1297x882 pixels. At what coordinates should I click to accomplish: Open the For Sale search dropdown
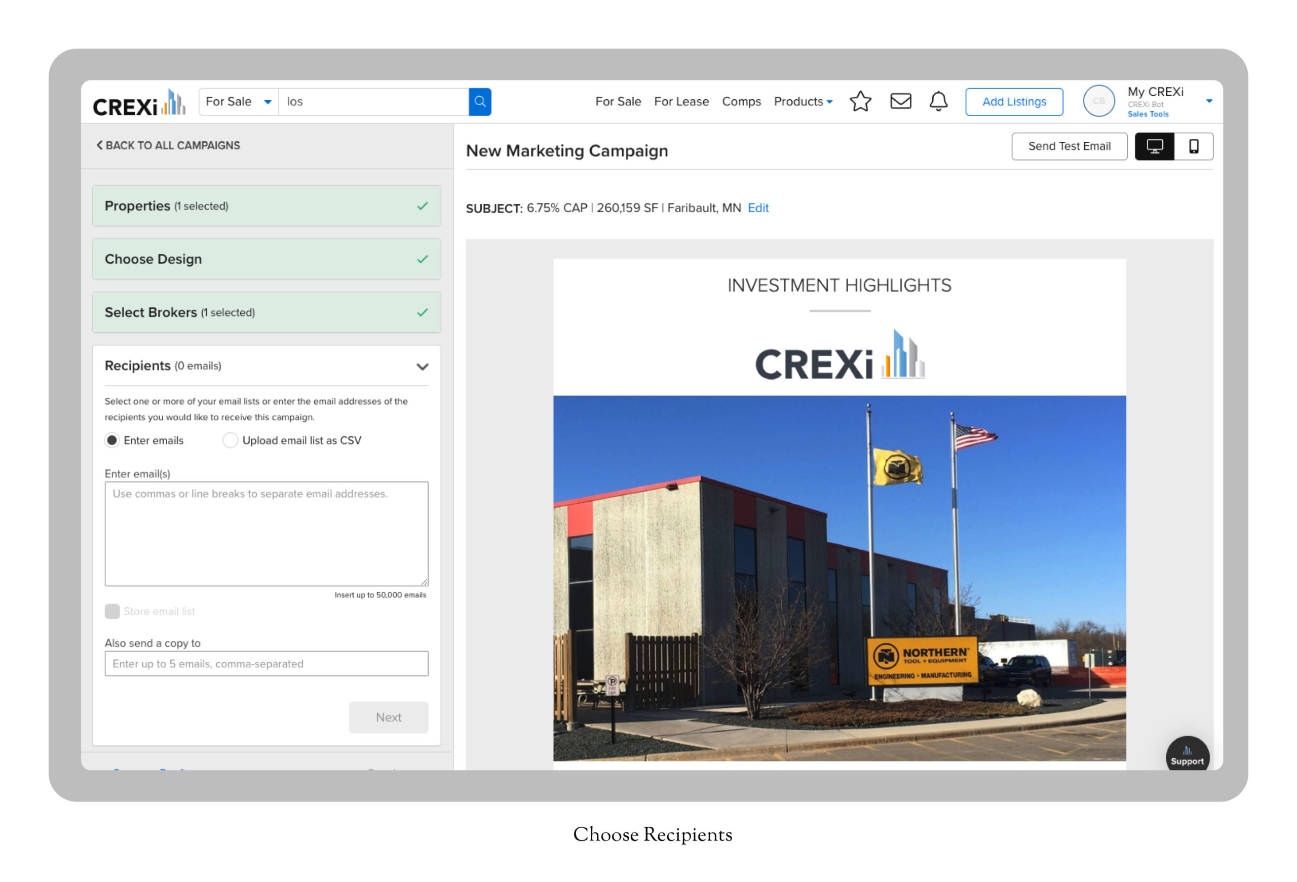pyautogui.click(x=238, y=102)
